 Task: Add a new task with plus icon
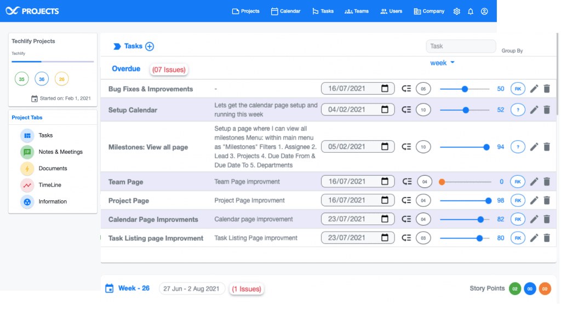click(x=150, y=47)
